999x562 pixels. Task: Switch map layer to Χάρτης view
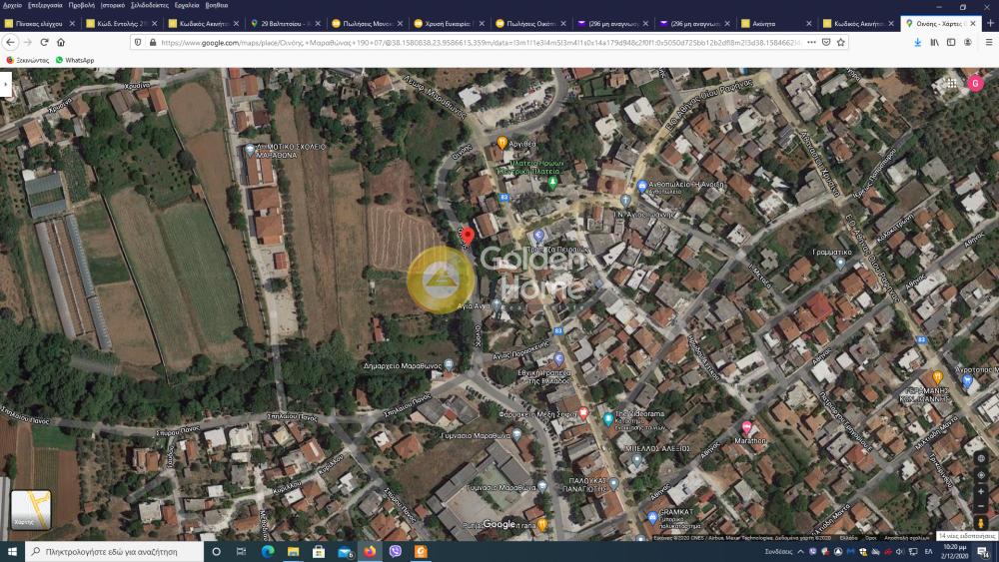click(x=30, y=510)
